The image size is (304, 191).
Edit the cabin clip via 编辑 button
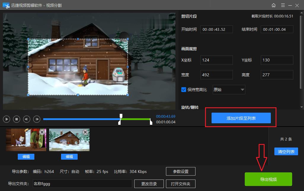coord(69,156)
